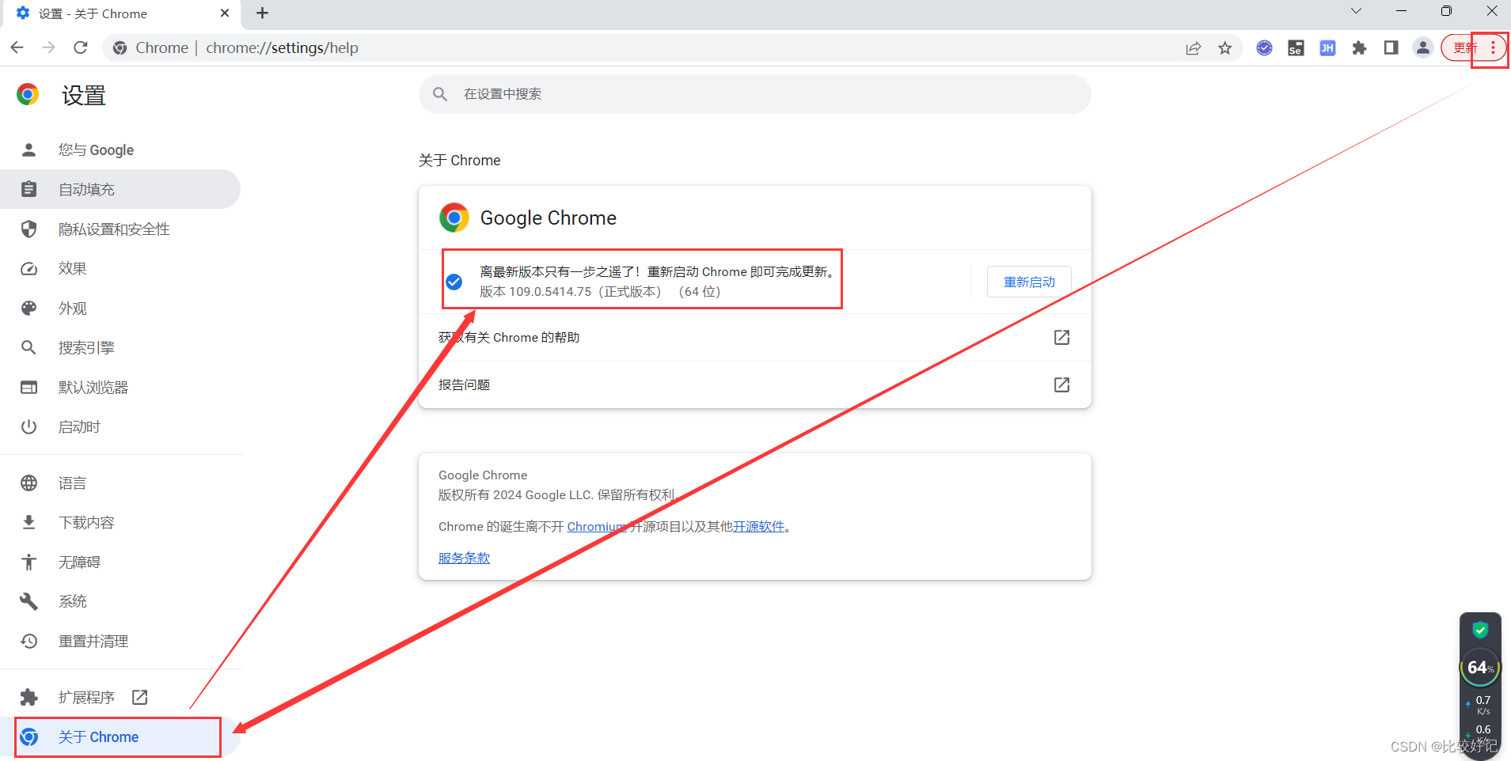
Task: Click the search magnifier in settings search
Action: 440,94
